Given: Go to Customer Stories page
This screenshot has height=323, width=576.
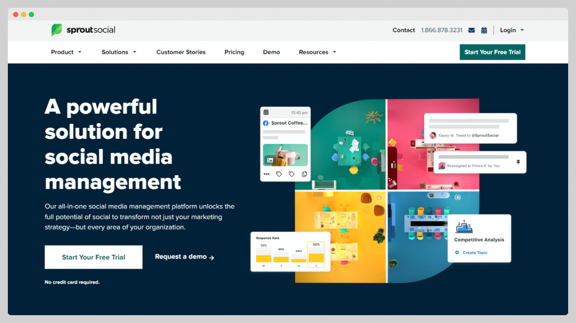Looking at the screenshot, I should [181, 52].
